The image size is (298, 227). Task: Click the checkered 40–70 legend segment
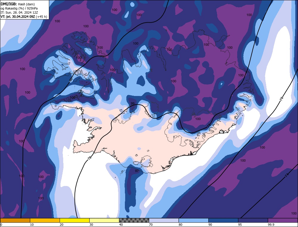(134, 220)
